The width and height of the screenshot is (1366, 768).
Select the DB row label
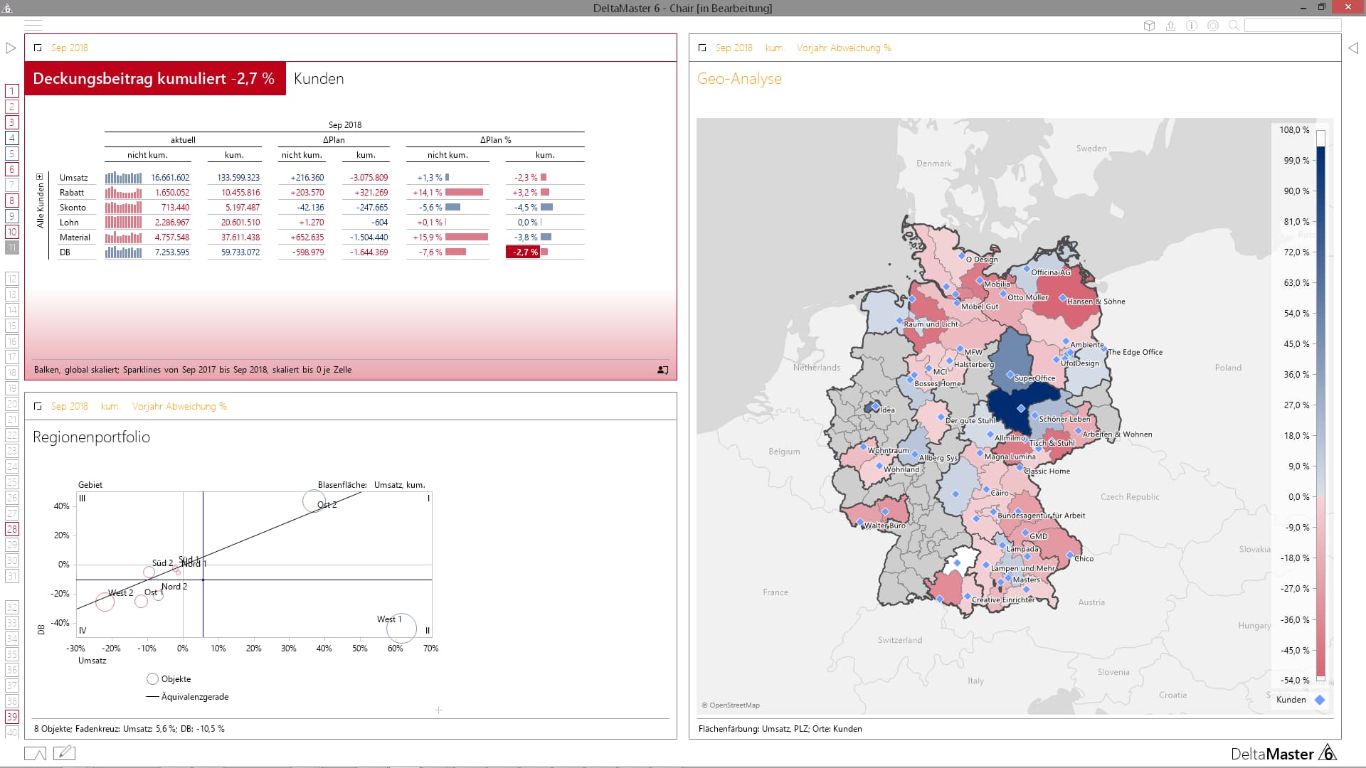[65, 252]
